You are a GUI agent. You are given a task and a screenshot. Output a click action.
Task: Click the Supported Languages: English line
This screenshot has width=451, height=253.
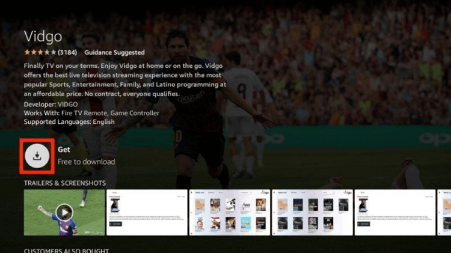69,121
